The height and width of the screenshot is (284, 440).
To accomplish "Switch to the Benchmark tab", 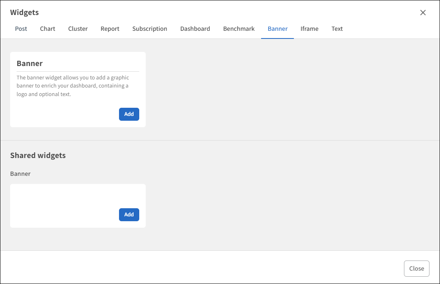I will click(x=238, y=29).
